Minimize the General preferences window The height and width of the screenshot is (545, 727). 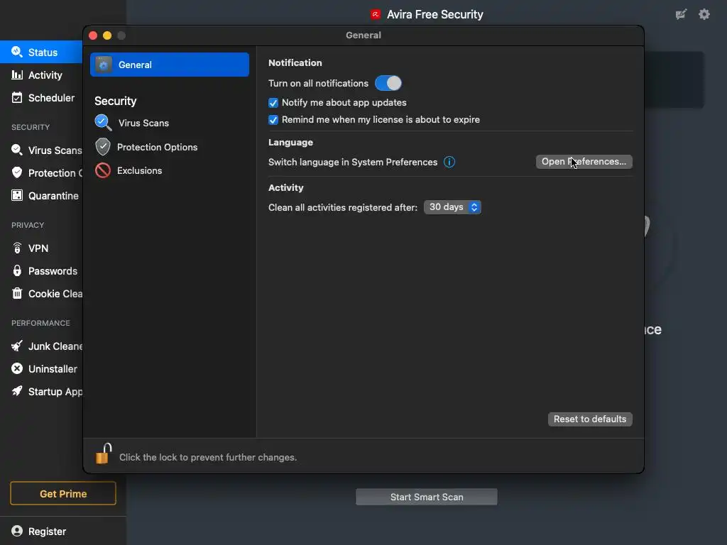[x=107, y=35]
